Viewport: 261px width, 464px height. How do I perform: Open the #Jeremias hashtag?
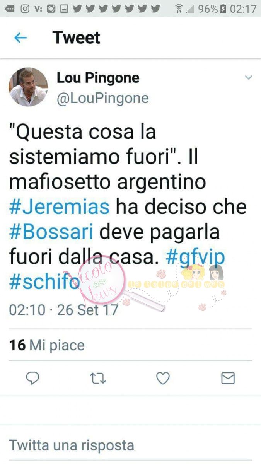pyautogui.click(x=59, y=207)
